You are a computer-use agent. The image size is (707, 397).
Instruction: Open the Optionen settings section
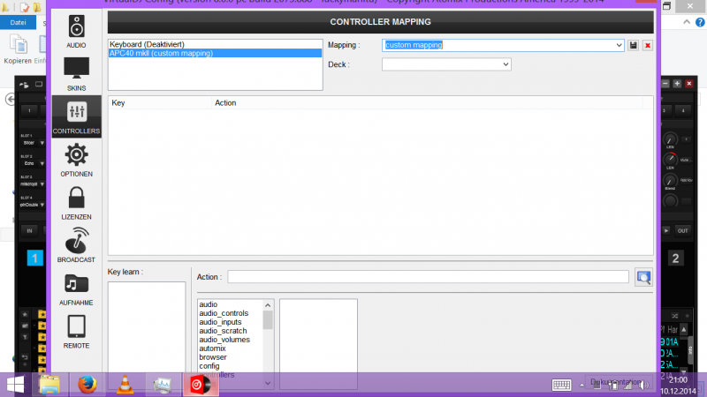point(76,160)
